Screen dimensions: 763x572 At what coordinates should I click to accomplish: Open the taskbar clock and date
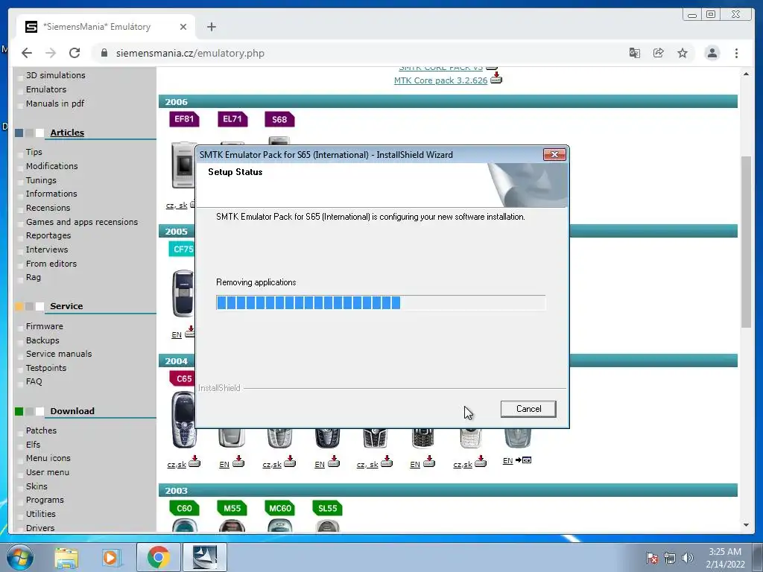(725, 558)
